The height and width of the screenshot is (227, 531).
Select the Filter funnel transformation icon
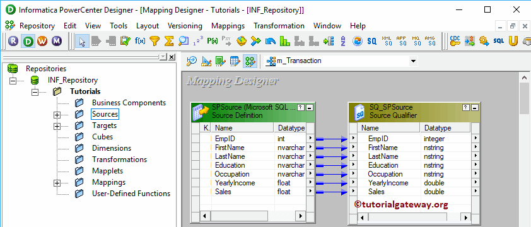[x=155, y=42]
